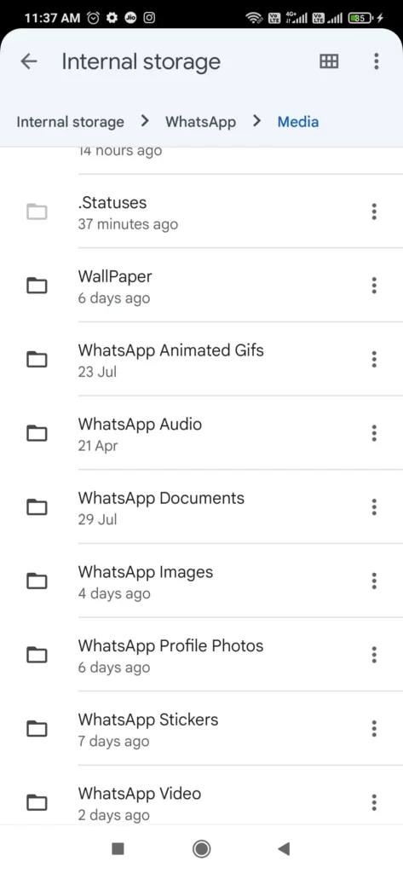Open more options for WhatsApp Audio

point(374,433)
